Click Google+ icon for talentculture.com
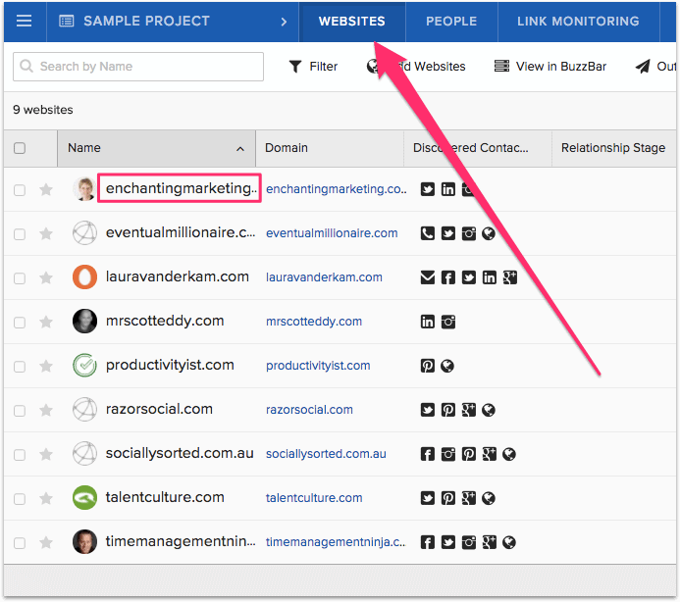680x602 pixels. tap(468, 498)
